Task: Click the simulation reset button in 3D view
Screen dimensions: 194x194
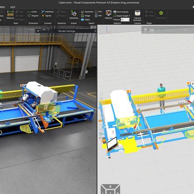Action: (152, 30)
